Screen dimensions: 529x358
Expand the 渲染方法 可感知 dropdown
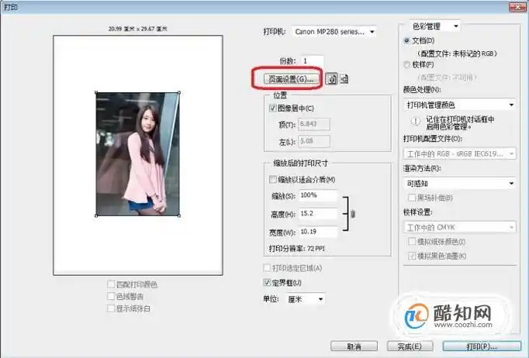coord(459,184)
